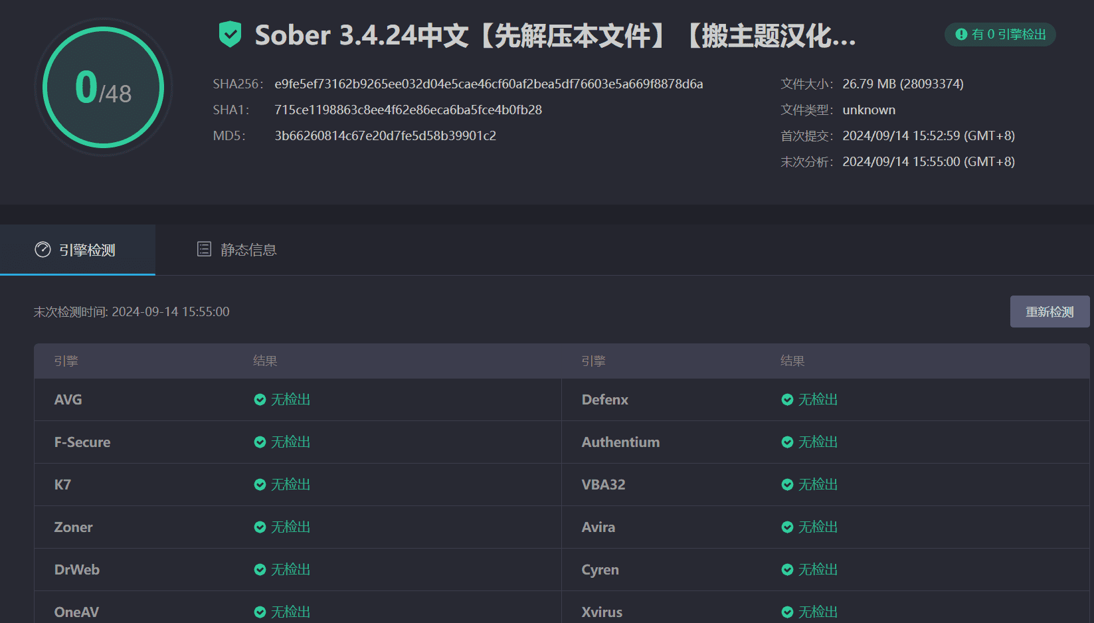Image resolution: width=1094 pixels, height=623 pixels.
Task: Click the DrWeb engine name
Action: (77, 570)
